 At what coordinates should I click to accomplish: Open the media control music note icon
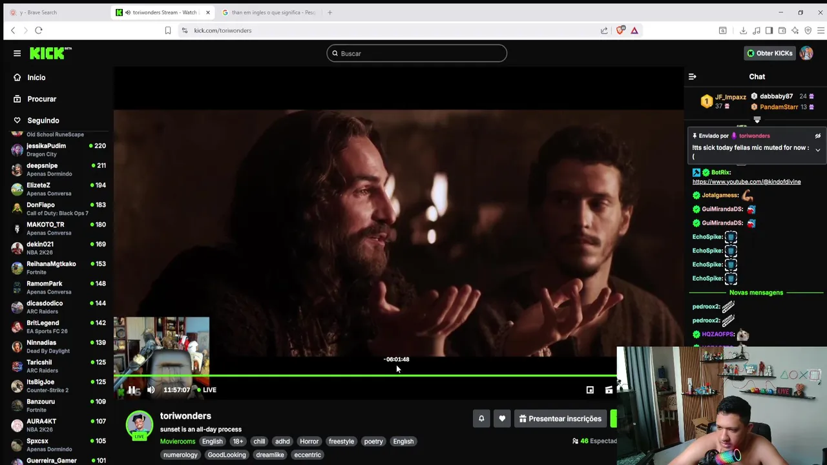(756, 30)
